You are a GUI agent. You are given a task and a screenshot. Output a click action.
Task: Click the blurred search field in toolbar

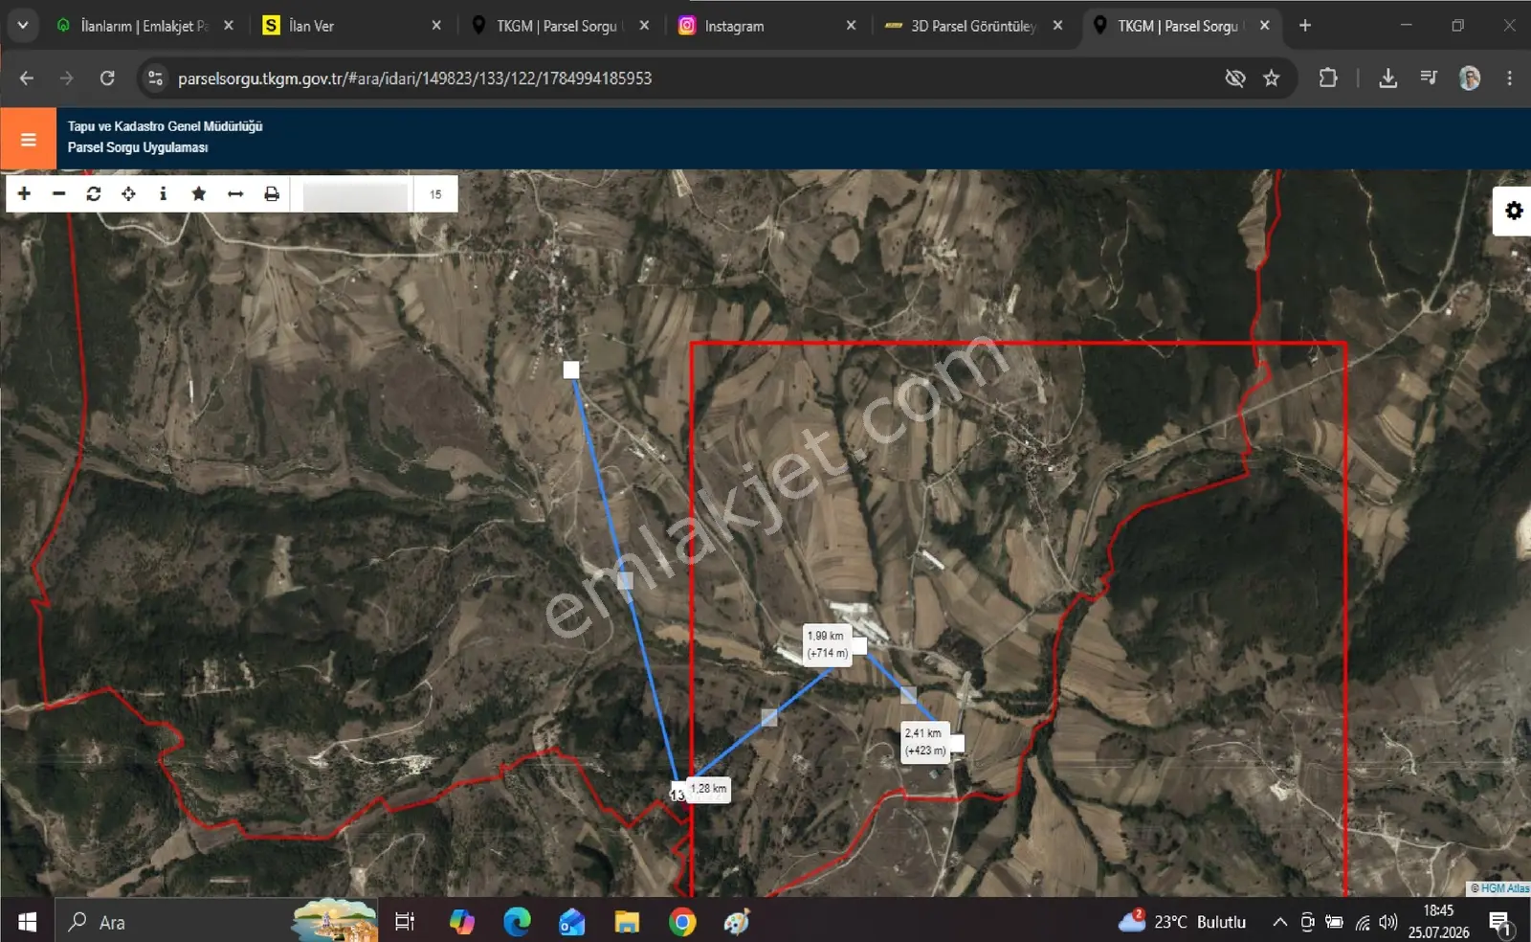coord(355,195)
